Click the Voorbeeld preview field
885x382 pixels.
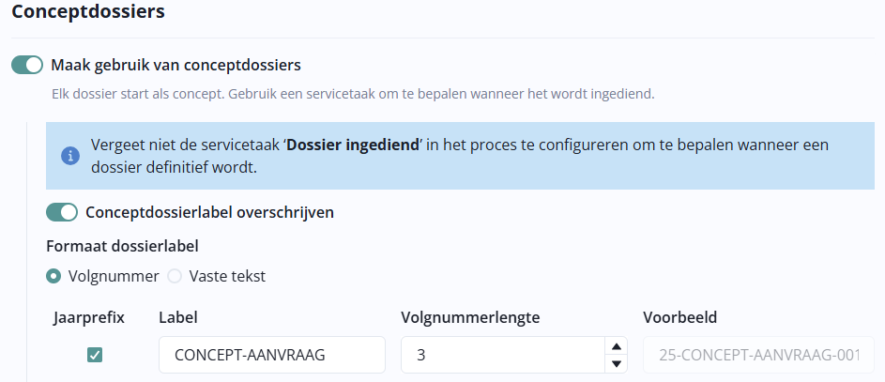tap(758, 355)
